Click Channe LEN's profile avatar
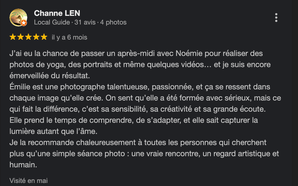Viewport: 298px width, 186px height. click(x=18, y=17)
